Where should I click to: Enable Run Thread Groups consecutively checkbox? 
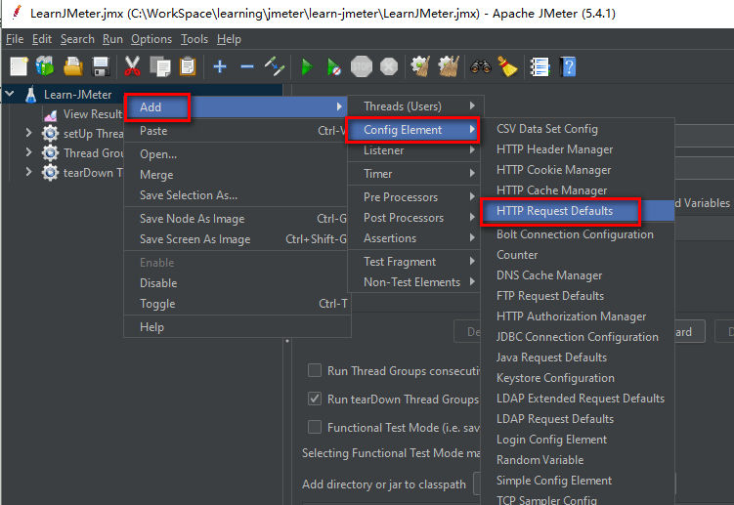click(x=315, y=370)
